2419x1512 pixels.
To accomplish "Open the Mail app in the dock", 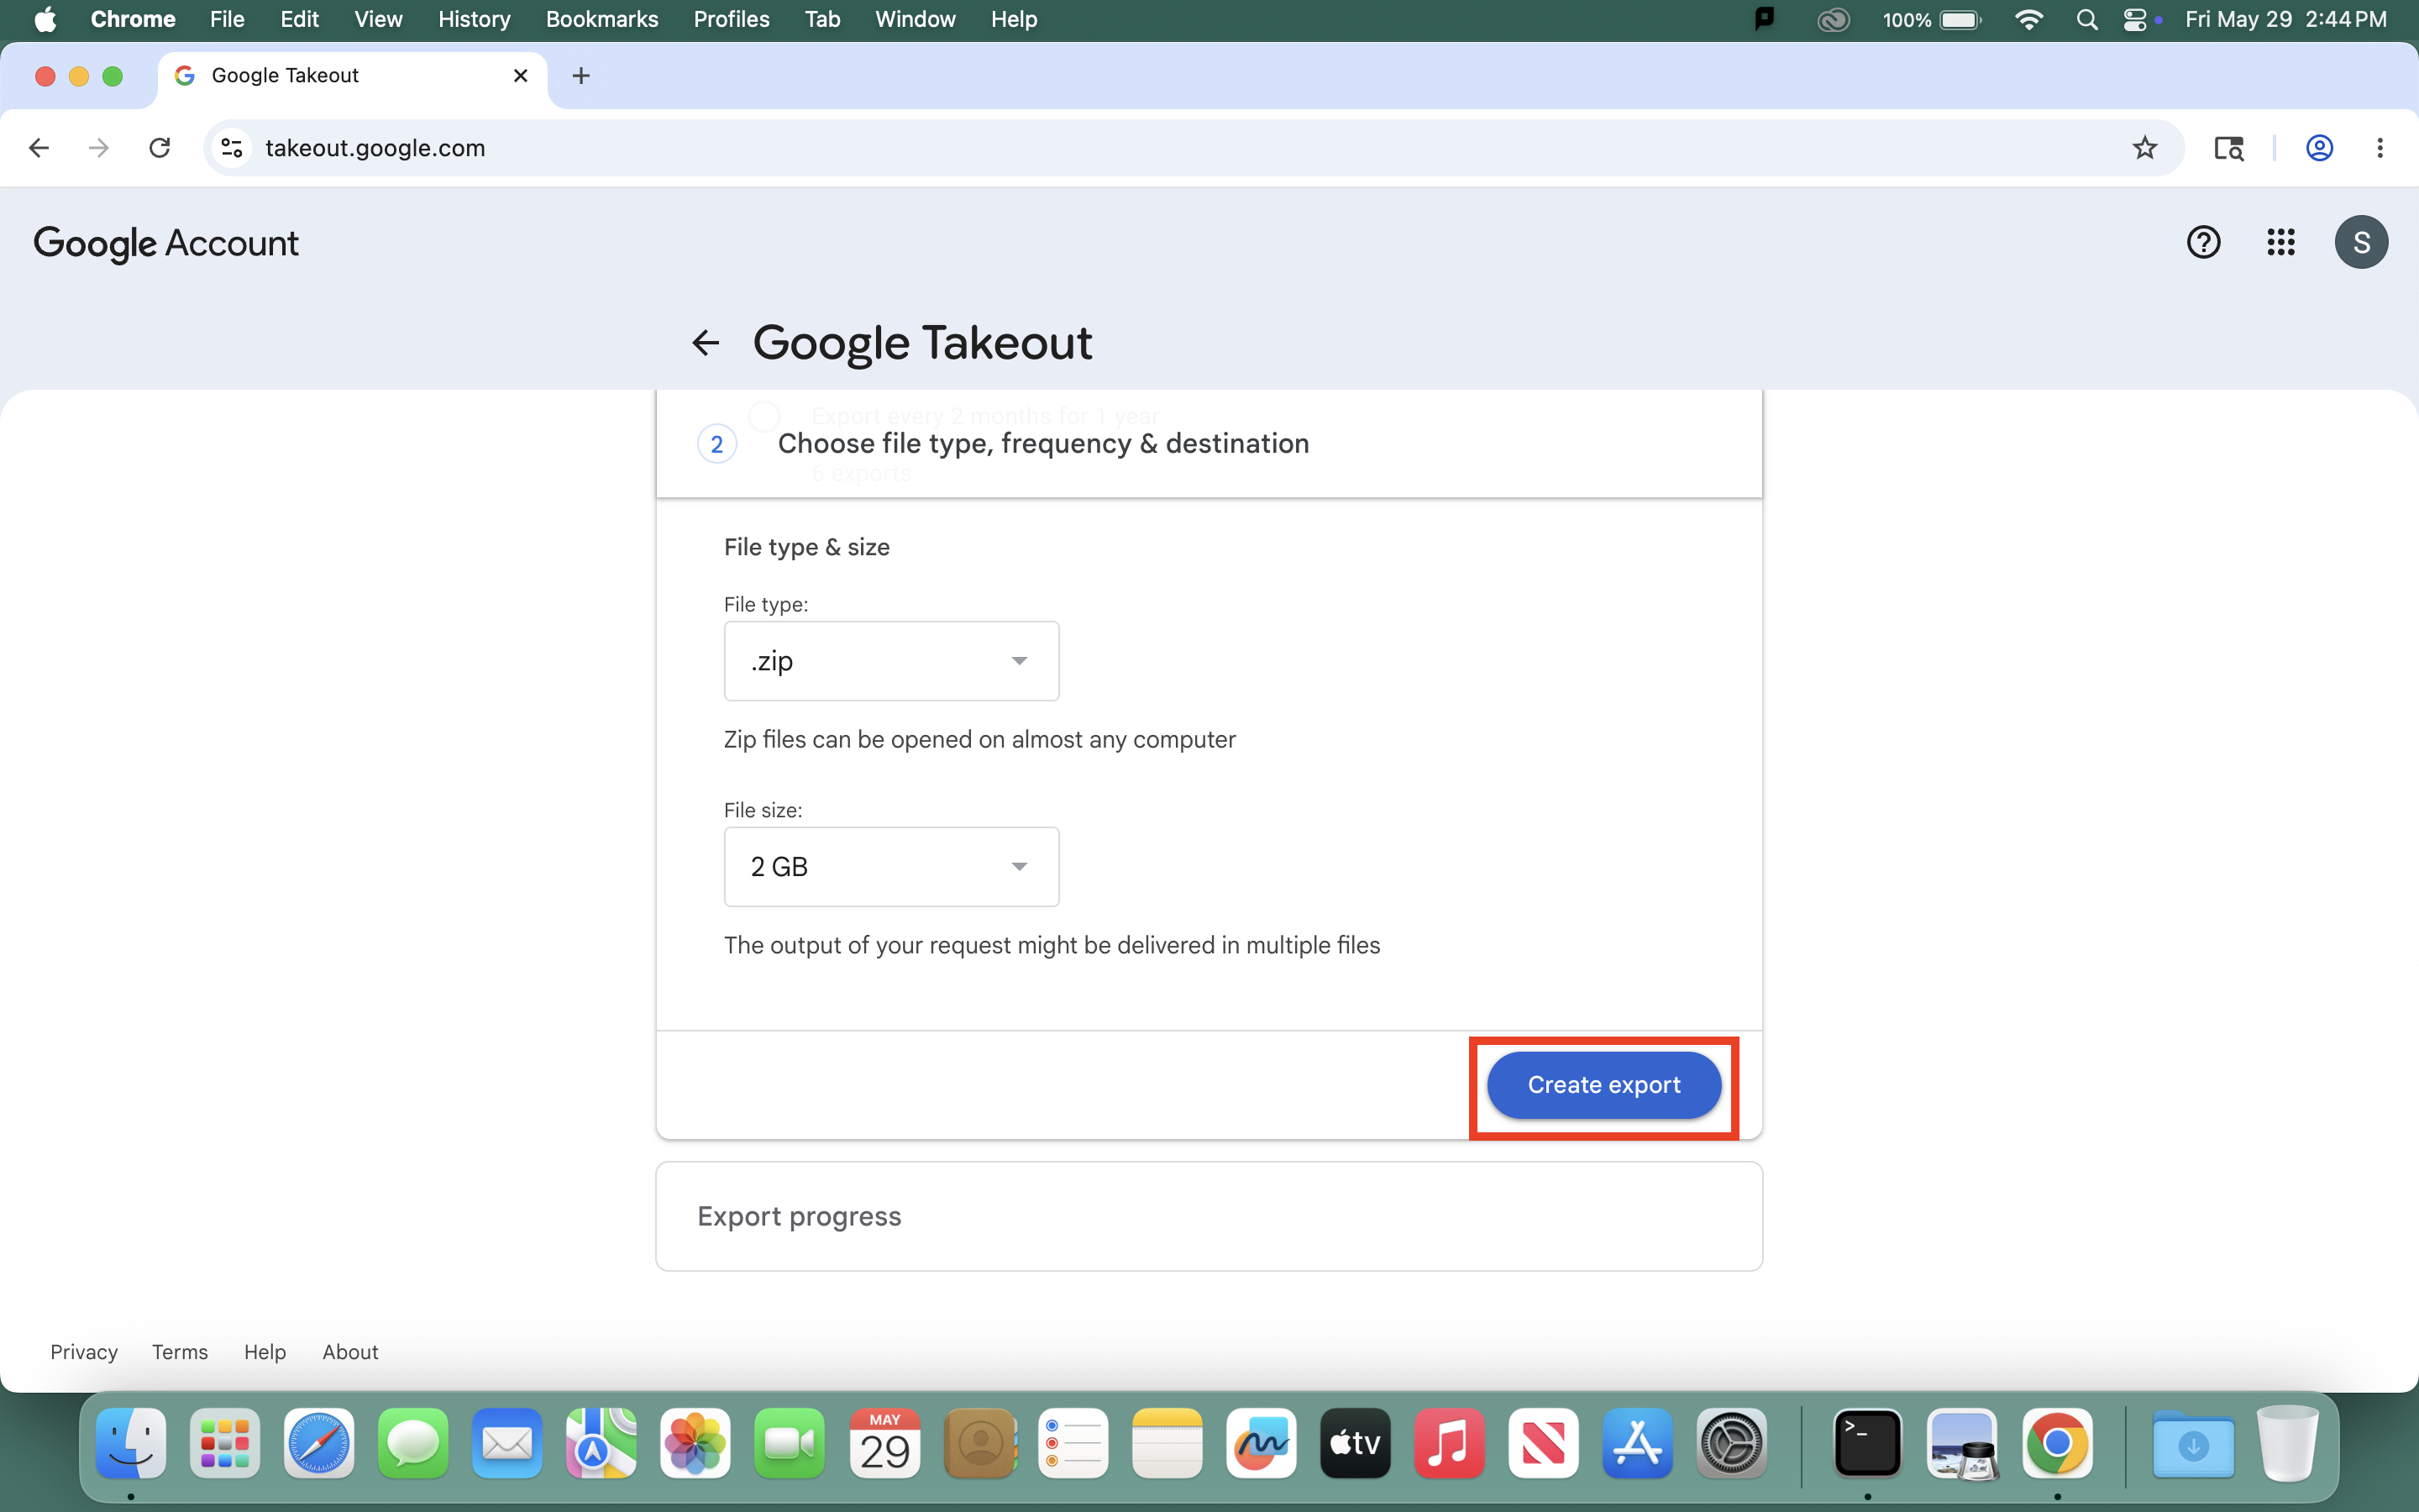I will pos(506,1443).
